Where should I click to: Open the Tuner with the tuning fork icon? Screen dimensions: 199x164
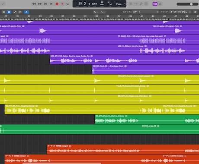141,4
